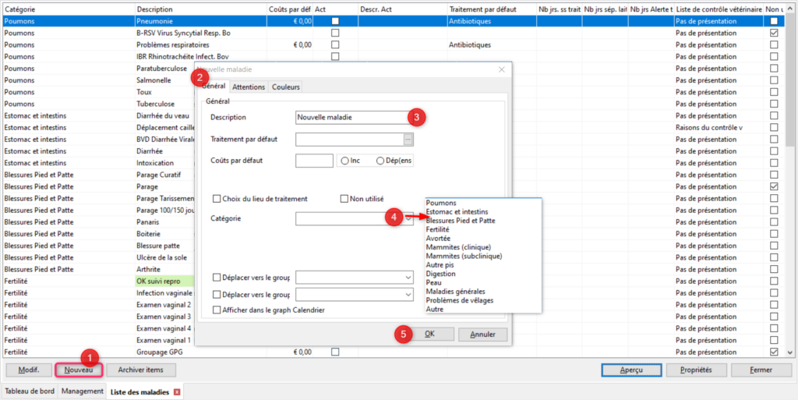Open the Couleurs tab
The width and height of the screenshot is (798, 400).
[x=286, y=87]
